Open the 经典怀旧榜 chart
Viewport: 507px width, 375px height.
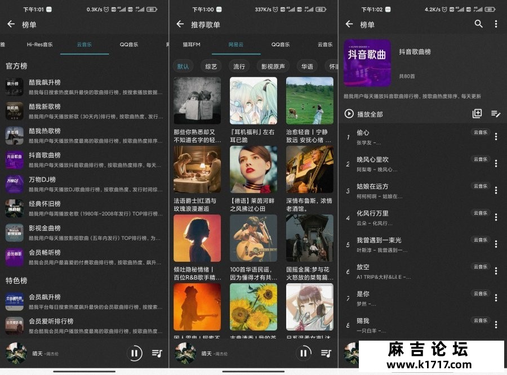84,208
